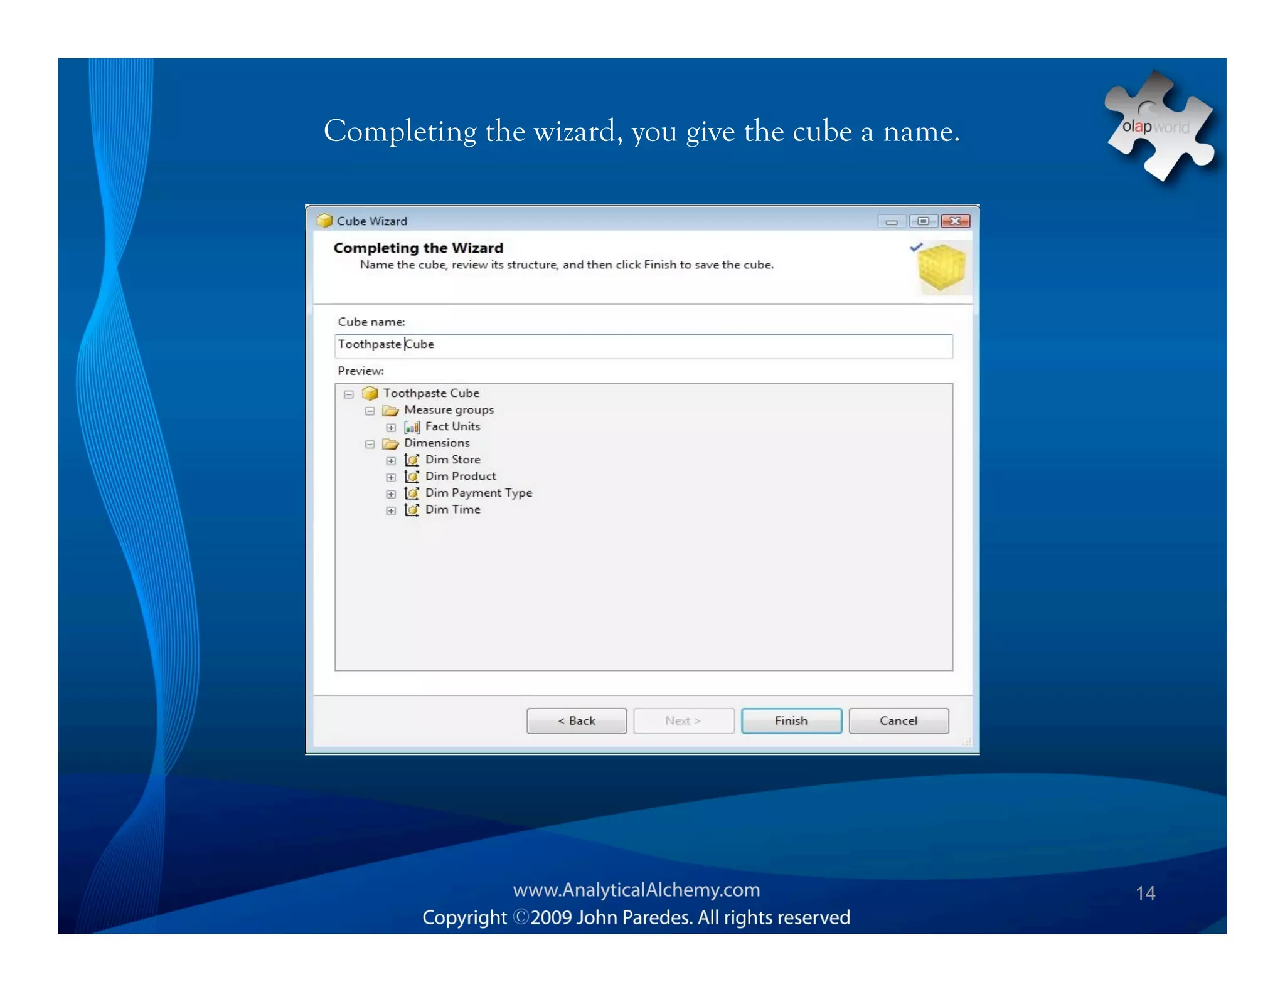Cancel the Cube Wizard
Screen dimensions: 1285x992
(x=898, y=721)
